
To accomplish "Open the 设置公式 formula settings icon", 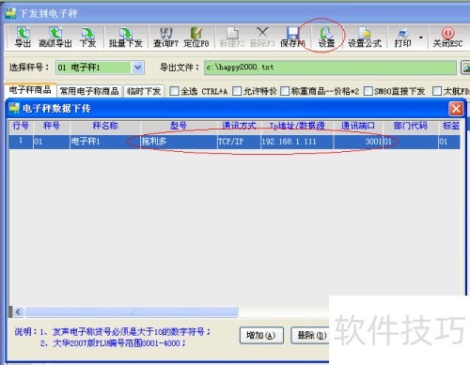I will 365,38.
